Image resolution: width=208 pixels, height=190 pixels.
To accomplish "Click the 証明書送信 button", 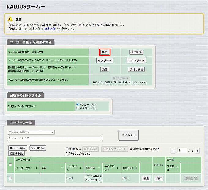I will point(91,149).
